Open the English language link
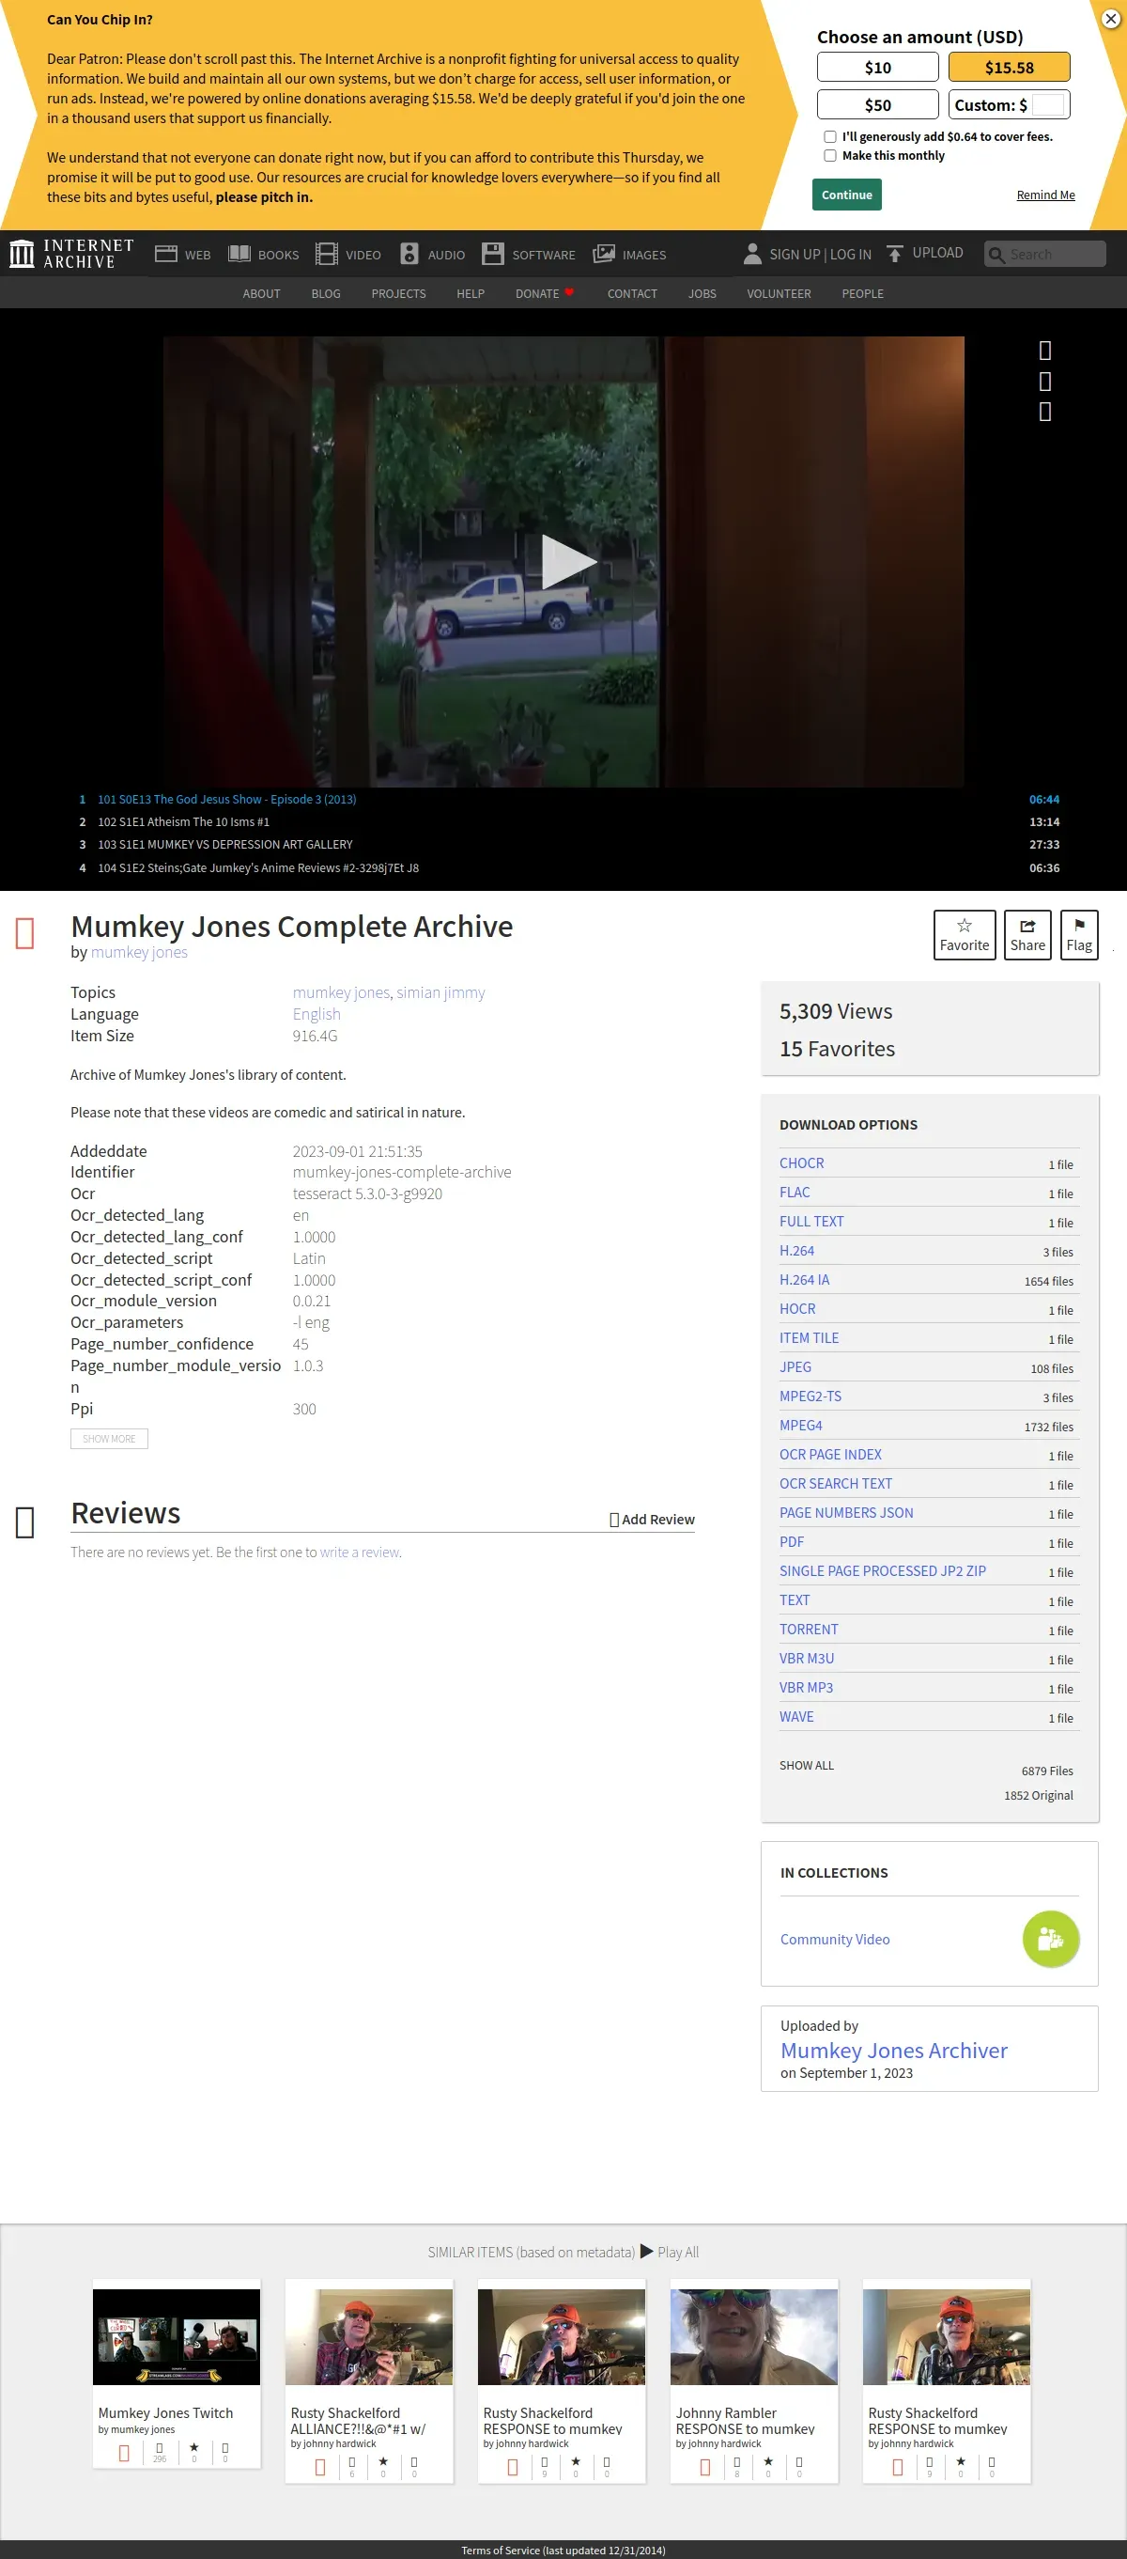 click(x=316, y=1014)
